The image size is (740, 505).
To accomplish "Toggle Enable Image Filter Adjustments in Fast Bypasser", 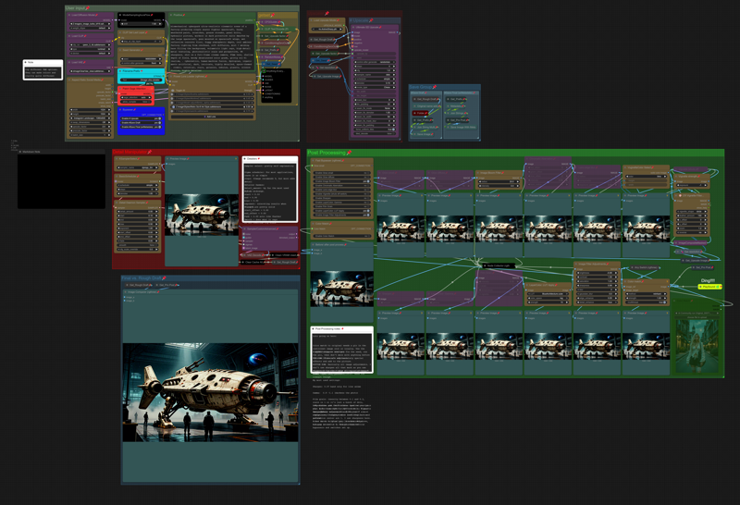I will coord(342,215).
